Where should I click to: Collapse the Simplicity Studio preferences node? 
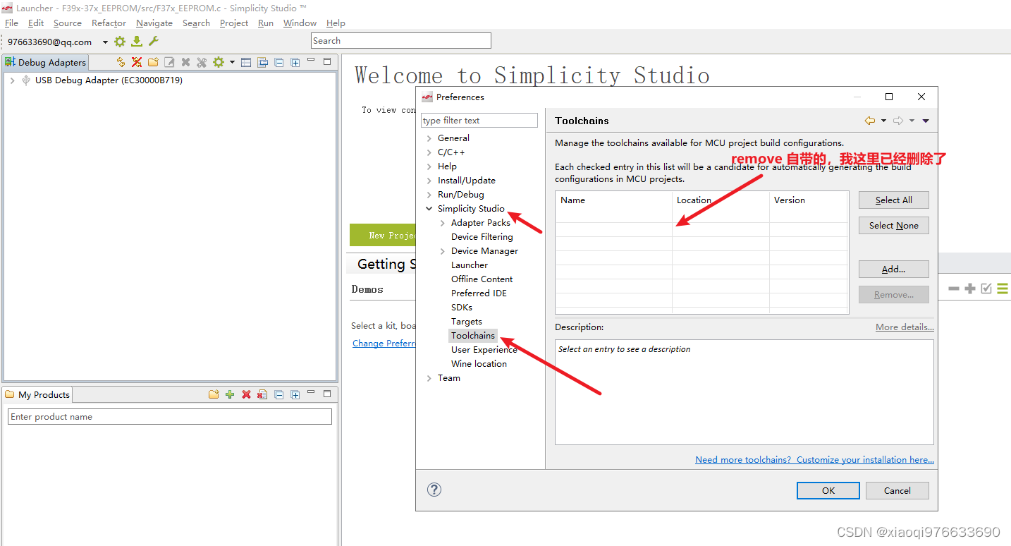(429, 209)
